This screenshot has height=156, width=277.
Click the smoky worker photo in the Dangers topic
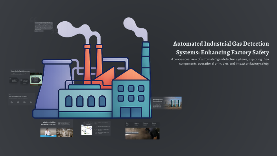click(x=142, y=134)
